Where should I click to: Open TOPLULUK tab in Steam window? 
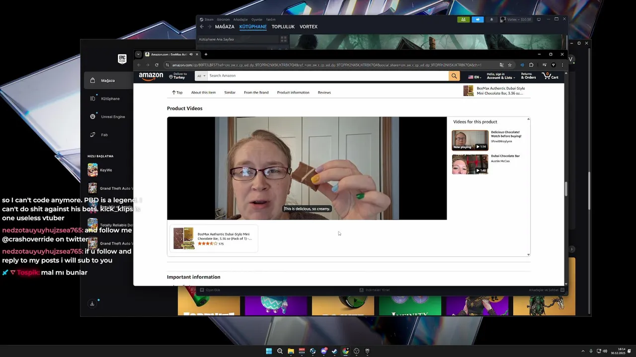(283, 27)
